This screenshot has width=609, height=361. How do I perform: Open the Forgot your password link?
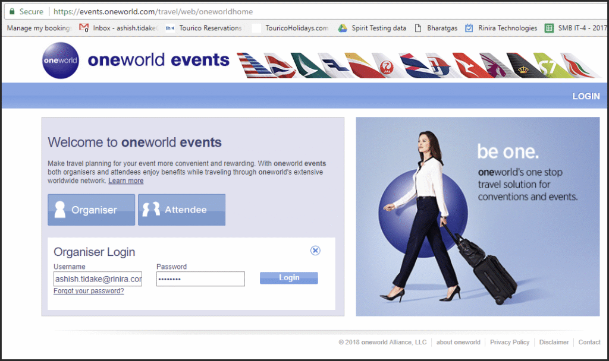pos(89,291)
